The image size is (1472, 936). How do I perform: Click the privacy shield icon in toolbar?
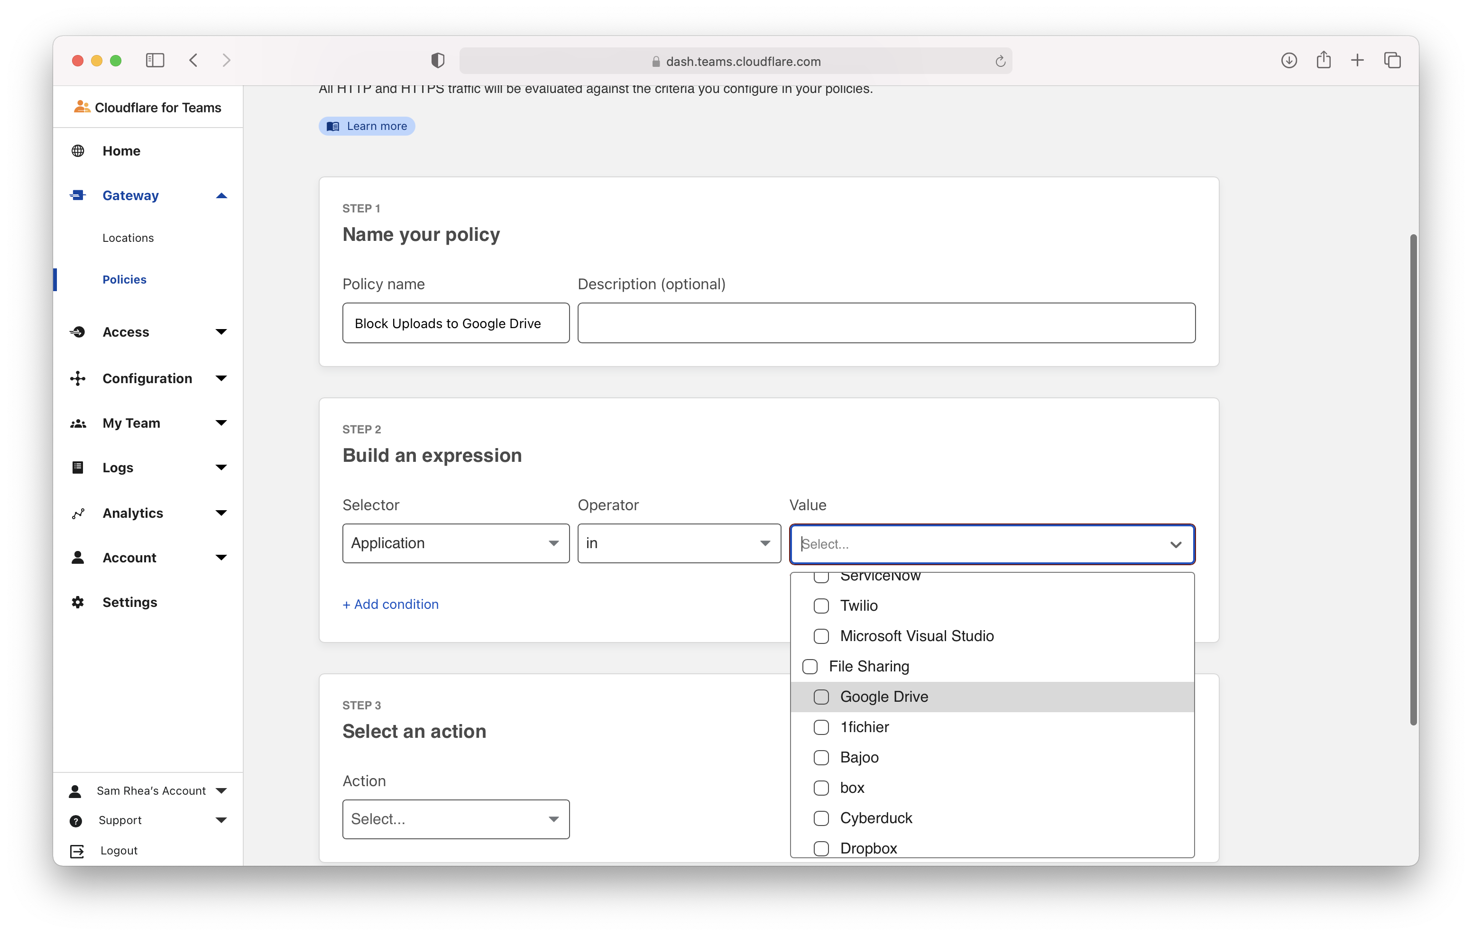(x=438, y=61)
